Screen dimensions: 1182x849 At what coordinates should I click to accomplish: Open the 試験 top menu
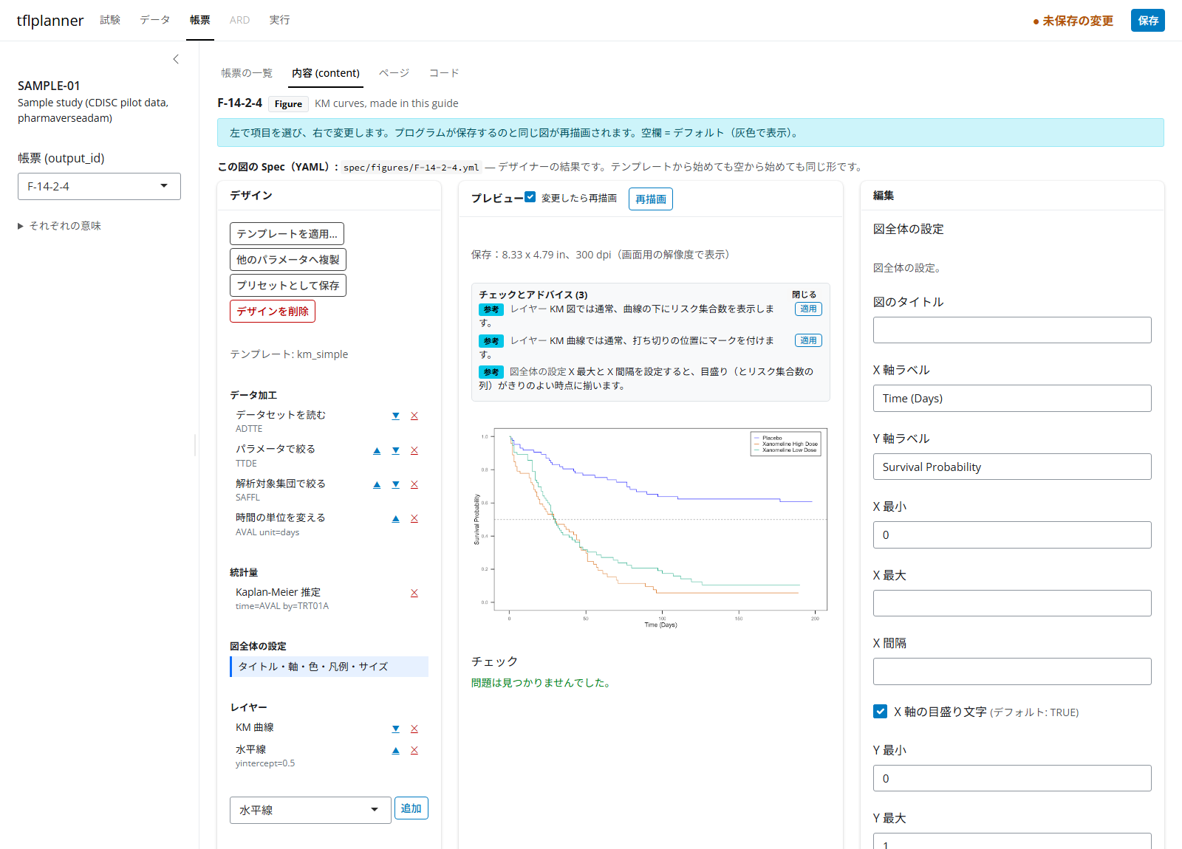pos(110,20)
